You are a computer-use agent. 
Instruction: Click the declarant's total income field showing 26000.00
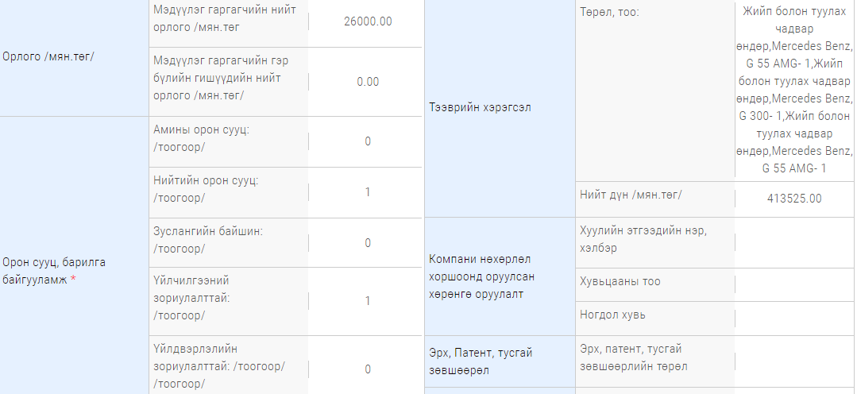(x=368, y=21)
